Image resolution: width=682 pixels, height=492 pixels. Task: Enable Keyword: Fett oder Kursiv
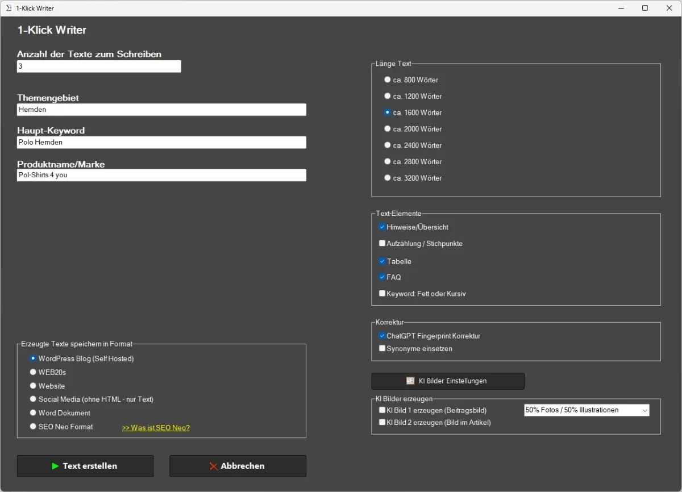(382, 294)
